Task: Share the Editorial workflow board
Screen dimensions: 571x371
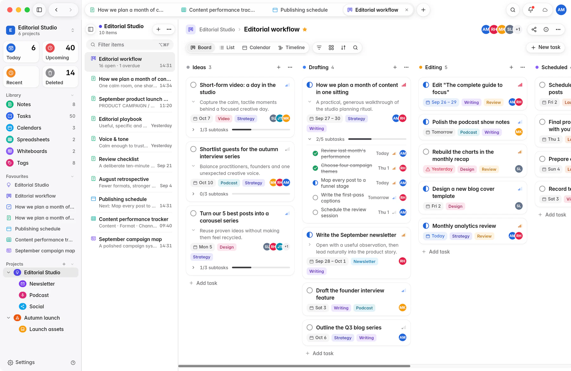Action: (x=534, y=30)
